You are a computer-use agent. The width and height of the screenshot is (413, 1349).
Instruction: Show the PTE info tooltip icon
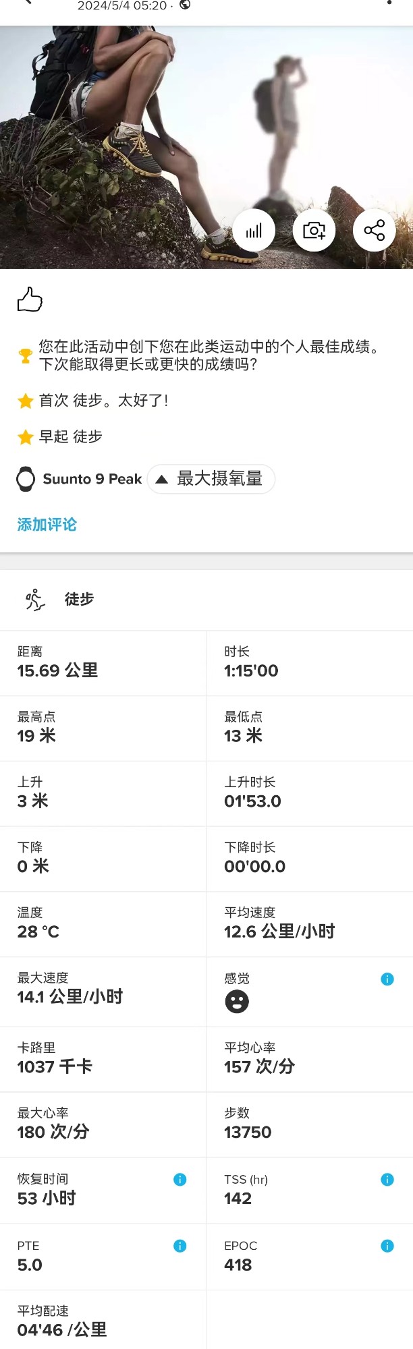point(180,1246)
